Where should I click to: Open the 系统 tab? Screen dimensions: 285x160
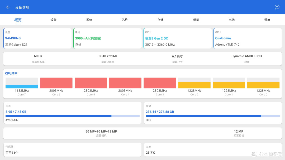[x=89, y=20]
